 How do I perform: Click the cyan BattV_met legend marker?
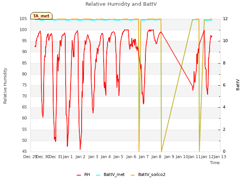[x=98, y=175]
